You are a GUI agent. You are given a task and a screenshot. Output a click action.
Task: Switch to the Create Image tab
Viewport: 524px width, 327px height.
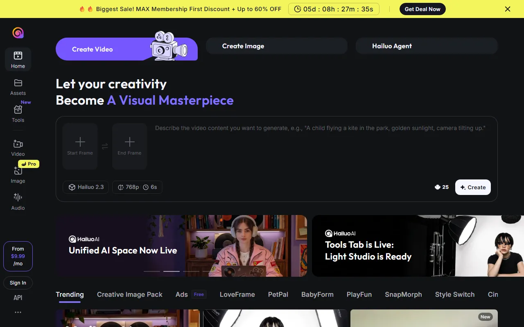[x=276, y=46]
